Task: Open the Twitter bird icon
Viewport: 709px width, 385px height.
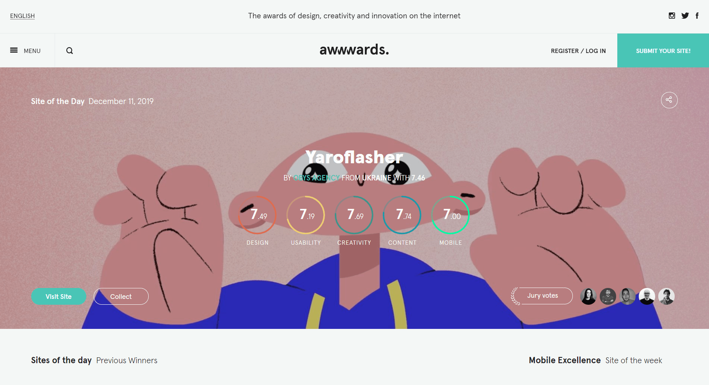Action: coord(685,16)
